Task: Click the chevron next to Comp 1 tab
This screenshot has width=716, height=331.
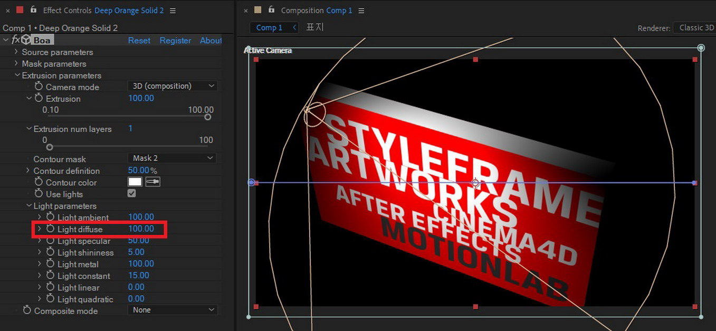Action: (294, 27)
